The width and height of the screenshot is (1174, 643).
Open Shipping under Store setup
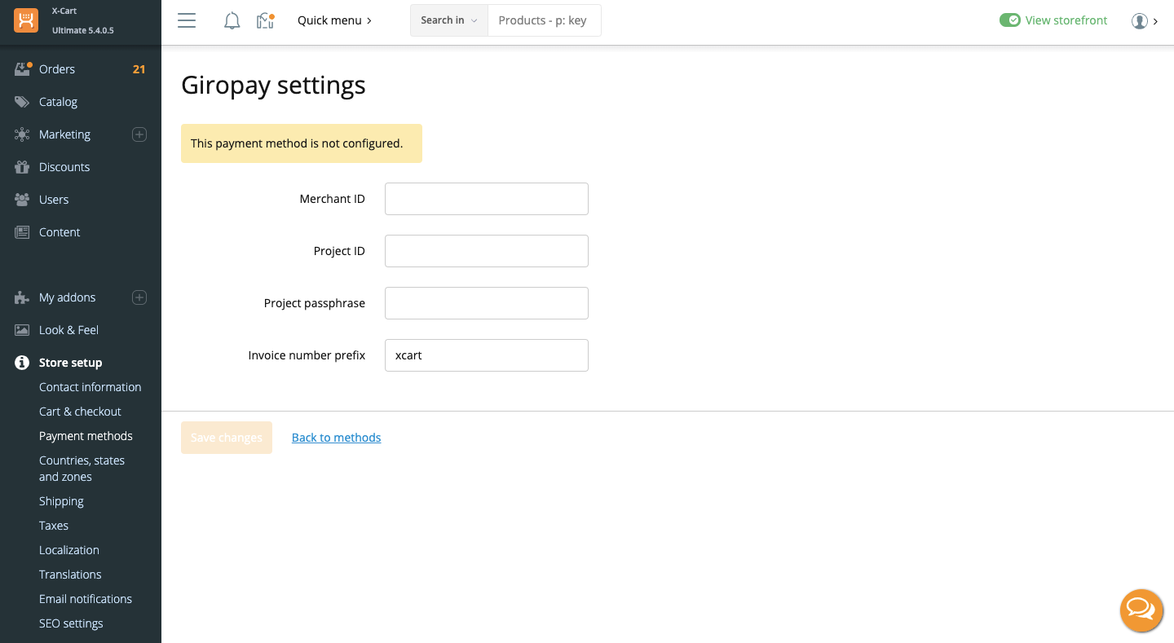point(61,501)
